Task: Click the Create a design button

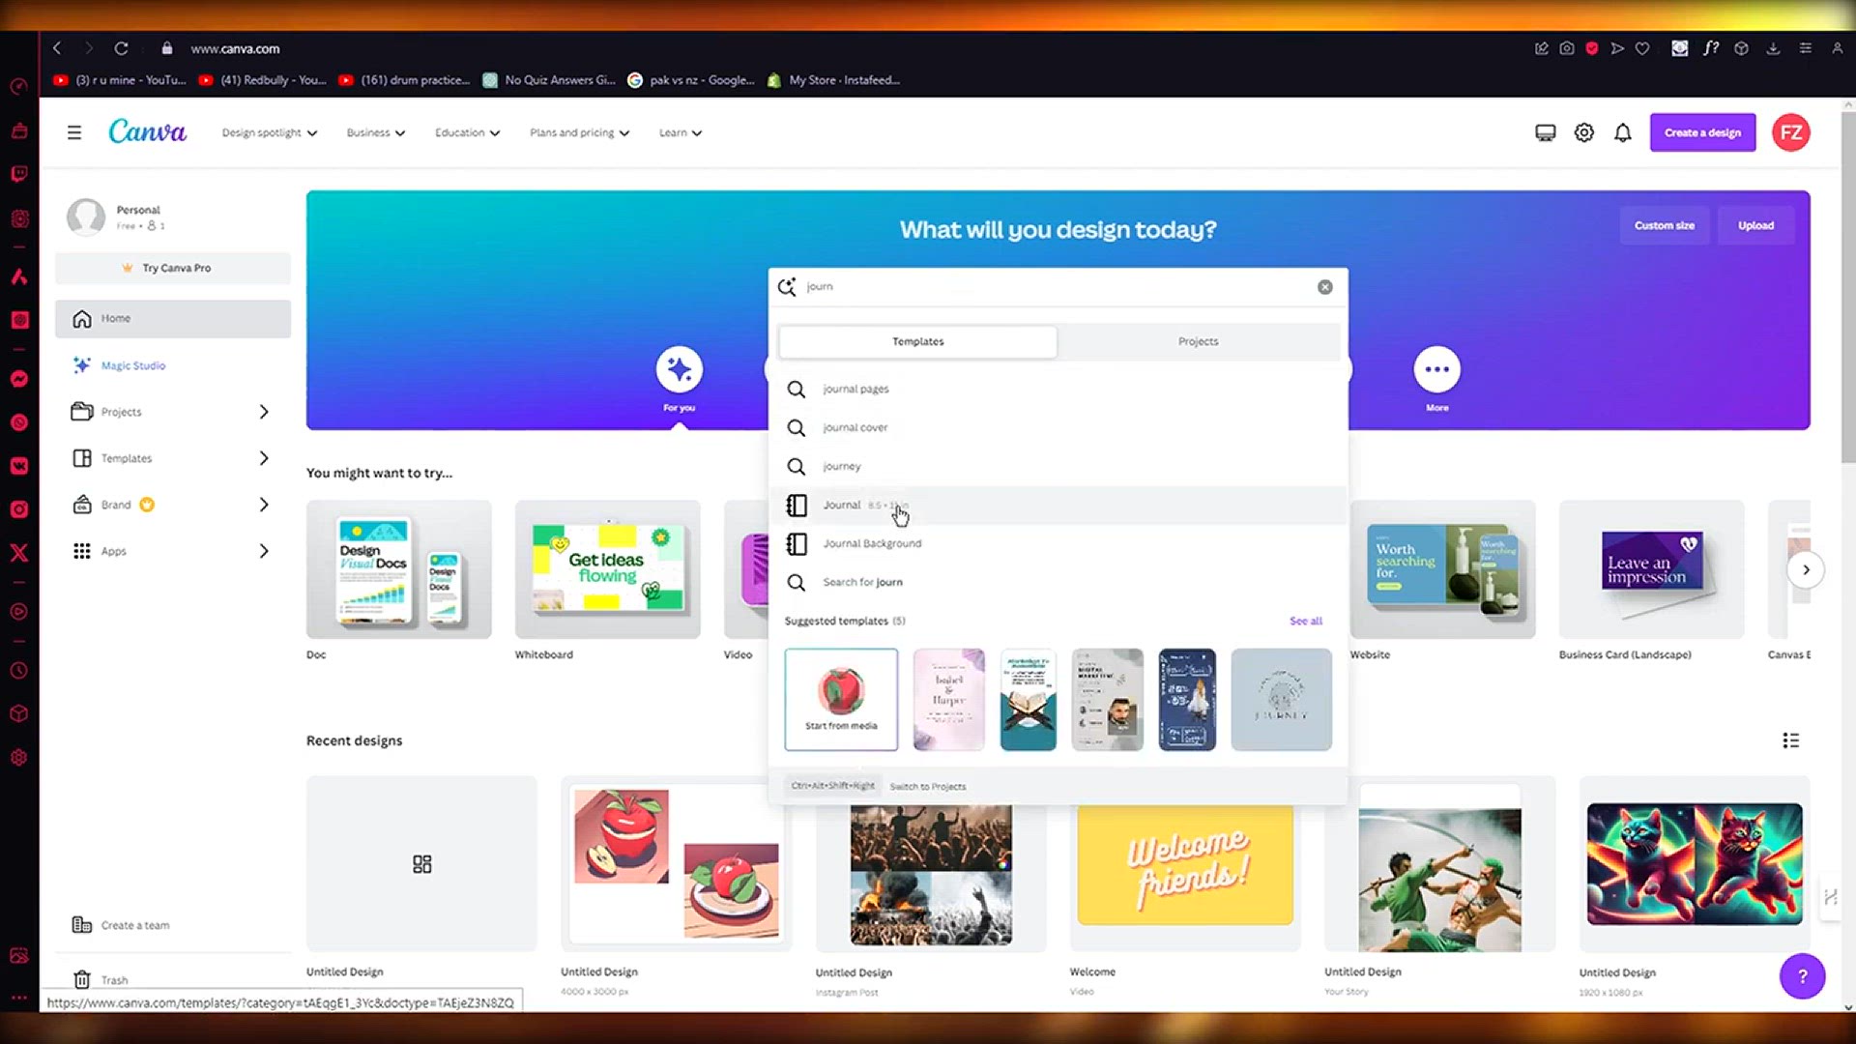Action: tap(1702, 132)
